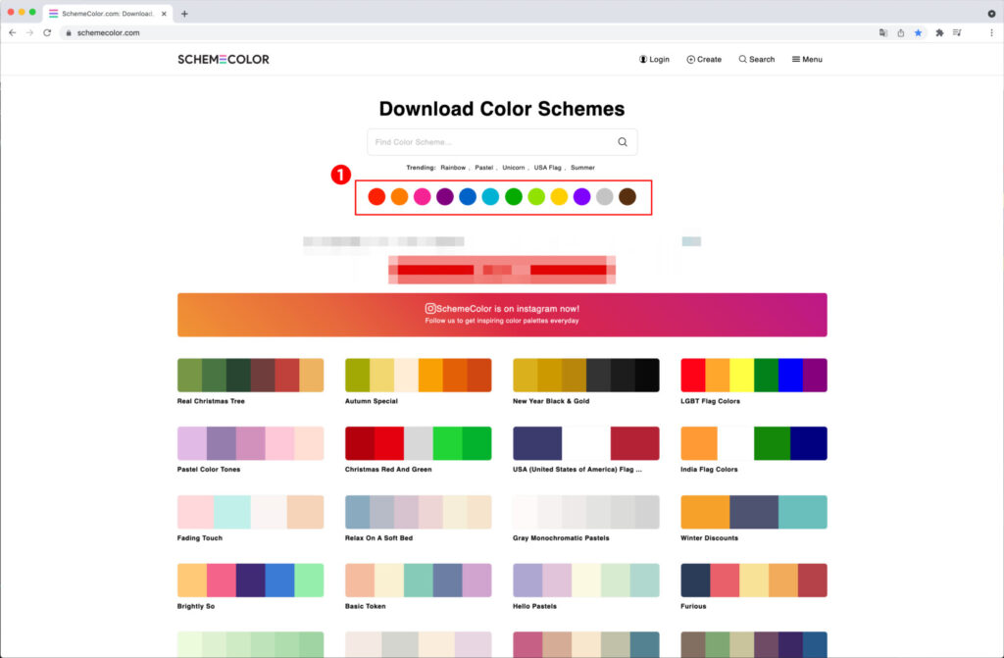Viewport: 1004px width, 658px height.
Task: Open the Gray Monochromatic Pastels palette thumbnail
Action: coord(586,512)
